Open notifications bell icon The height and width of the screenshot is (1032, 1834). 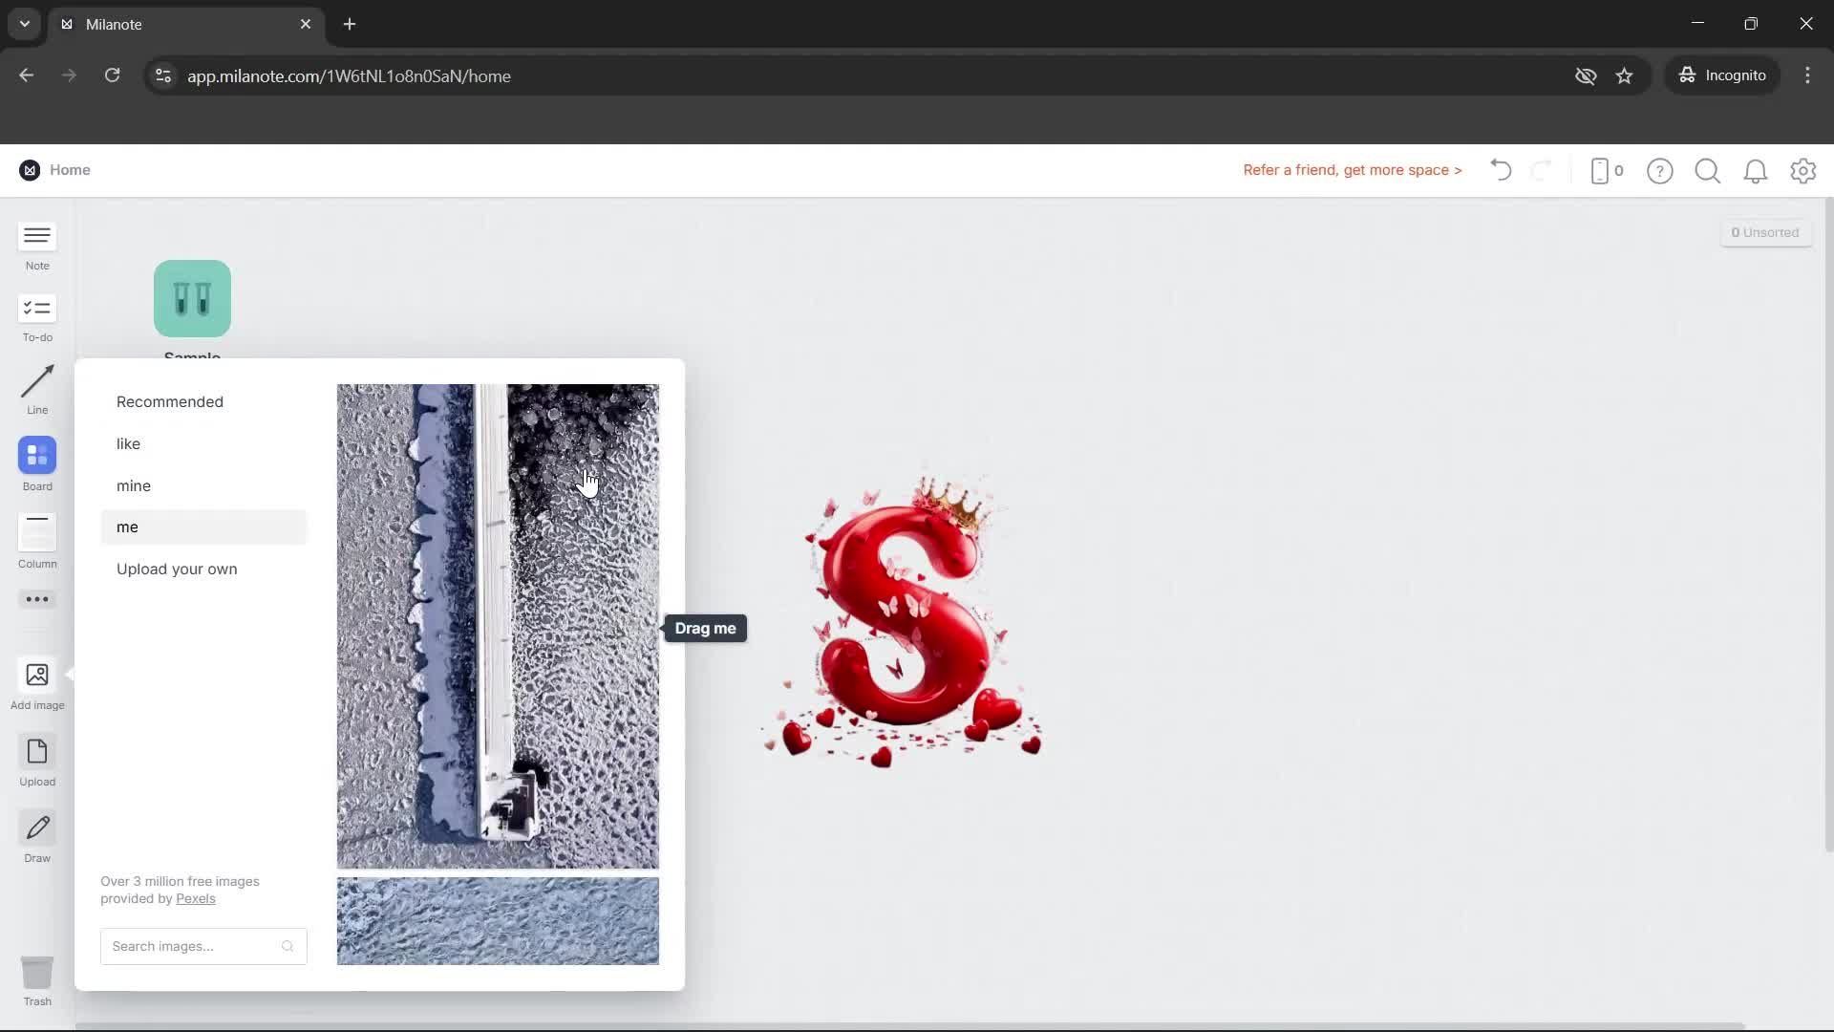coord(1756,170)
